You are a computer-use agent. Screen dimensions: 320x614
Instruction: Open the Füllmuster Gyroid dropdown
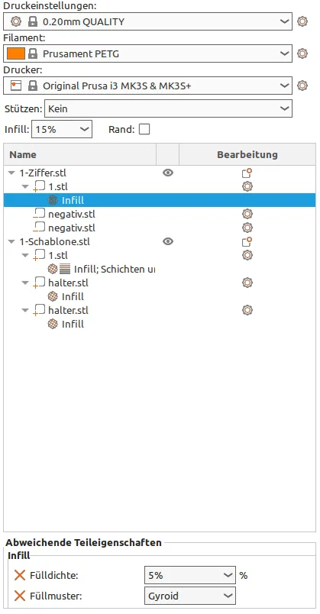(x=190, y=596)
